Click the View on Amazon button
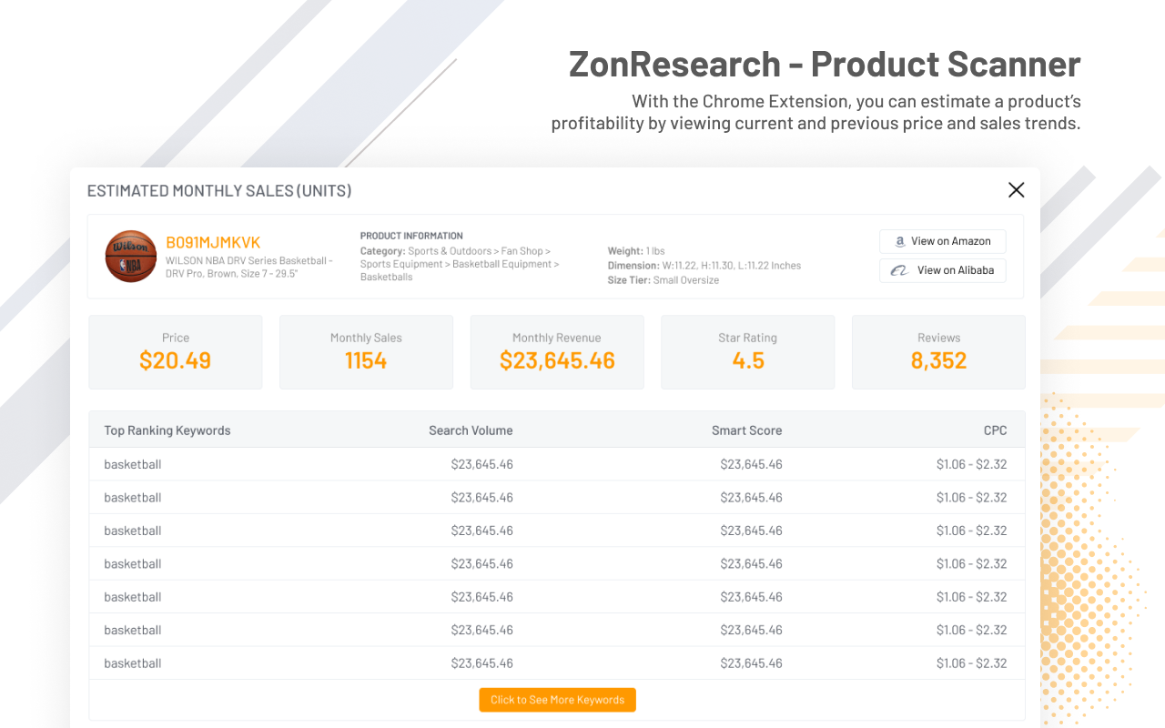This screenshot has width=1165, height=728. (x=942, y=241)
